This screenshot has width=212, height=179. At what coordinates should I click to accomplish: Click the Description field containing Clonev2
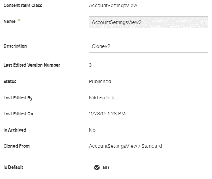[x=148, y=47]
